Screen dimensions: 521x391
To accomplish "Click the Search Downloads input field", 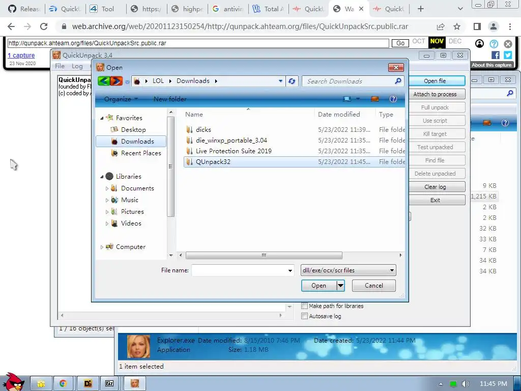I will tap(349, 81).
